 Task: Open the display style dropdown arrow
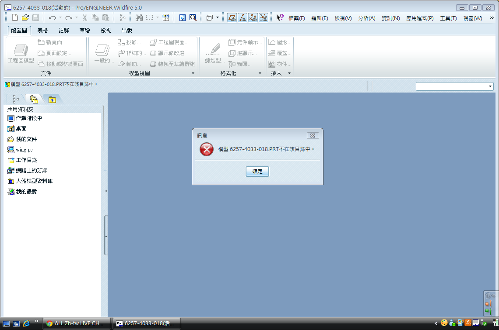(x=218, y=18)
